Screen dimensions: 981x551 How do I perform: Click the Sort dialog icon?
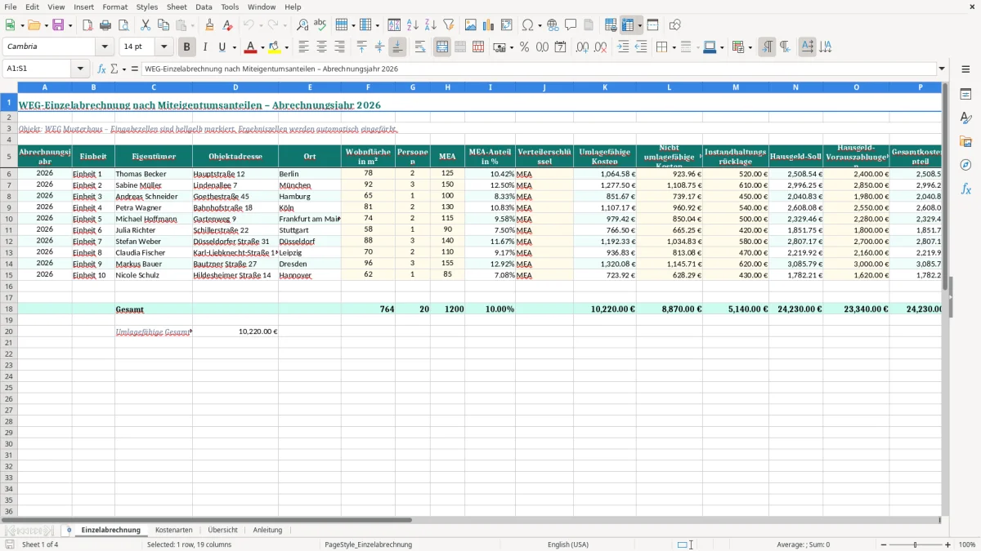click(x=394, y=25)
